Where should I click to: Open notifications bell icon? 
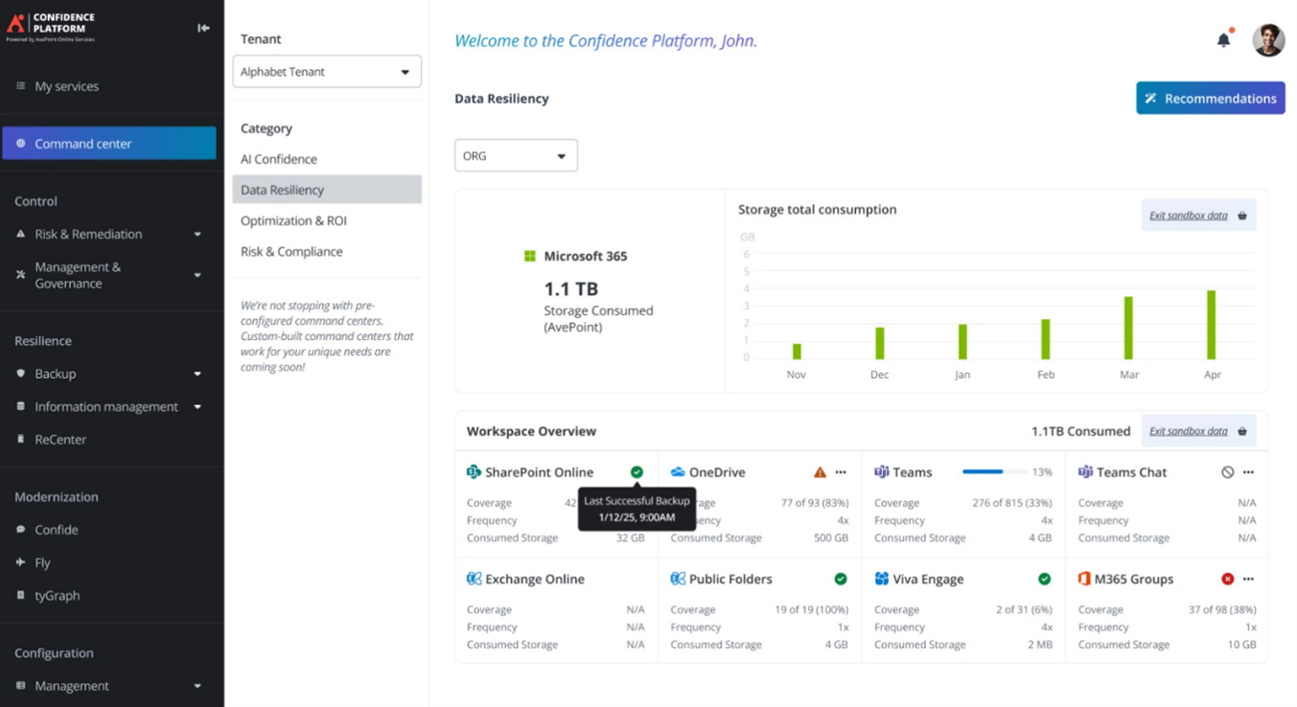pyautogui.click(x=1223, y=40)
